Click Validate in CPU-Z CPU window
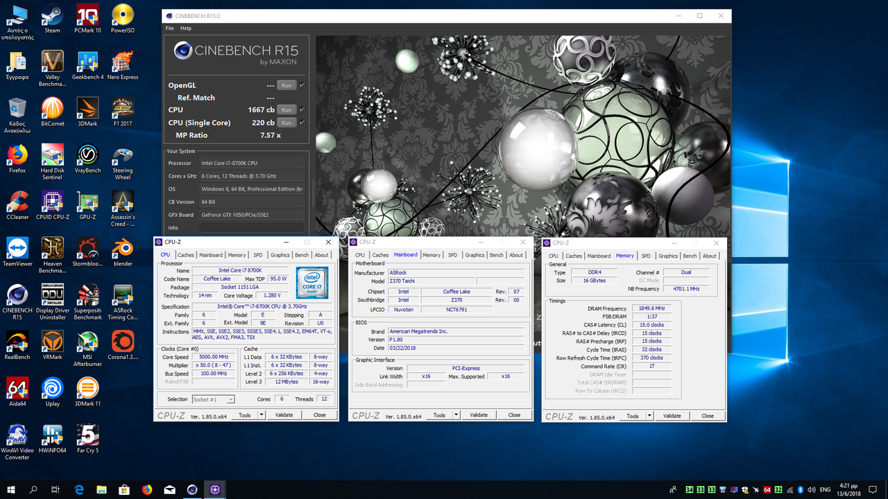The width and height of the screenshot is (888, 499). 284,415
